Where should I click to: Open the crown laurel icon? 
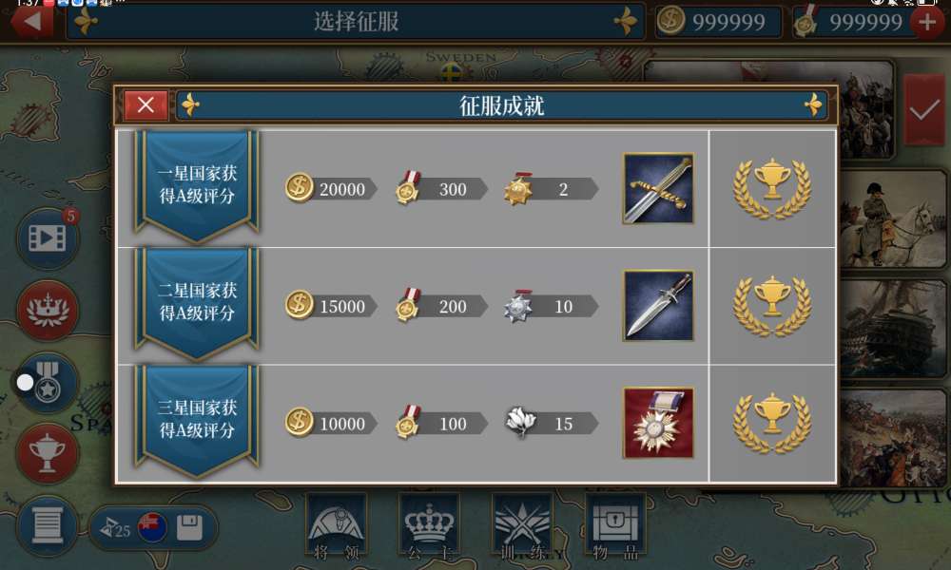pos(48,311)
